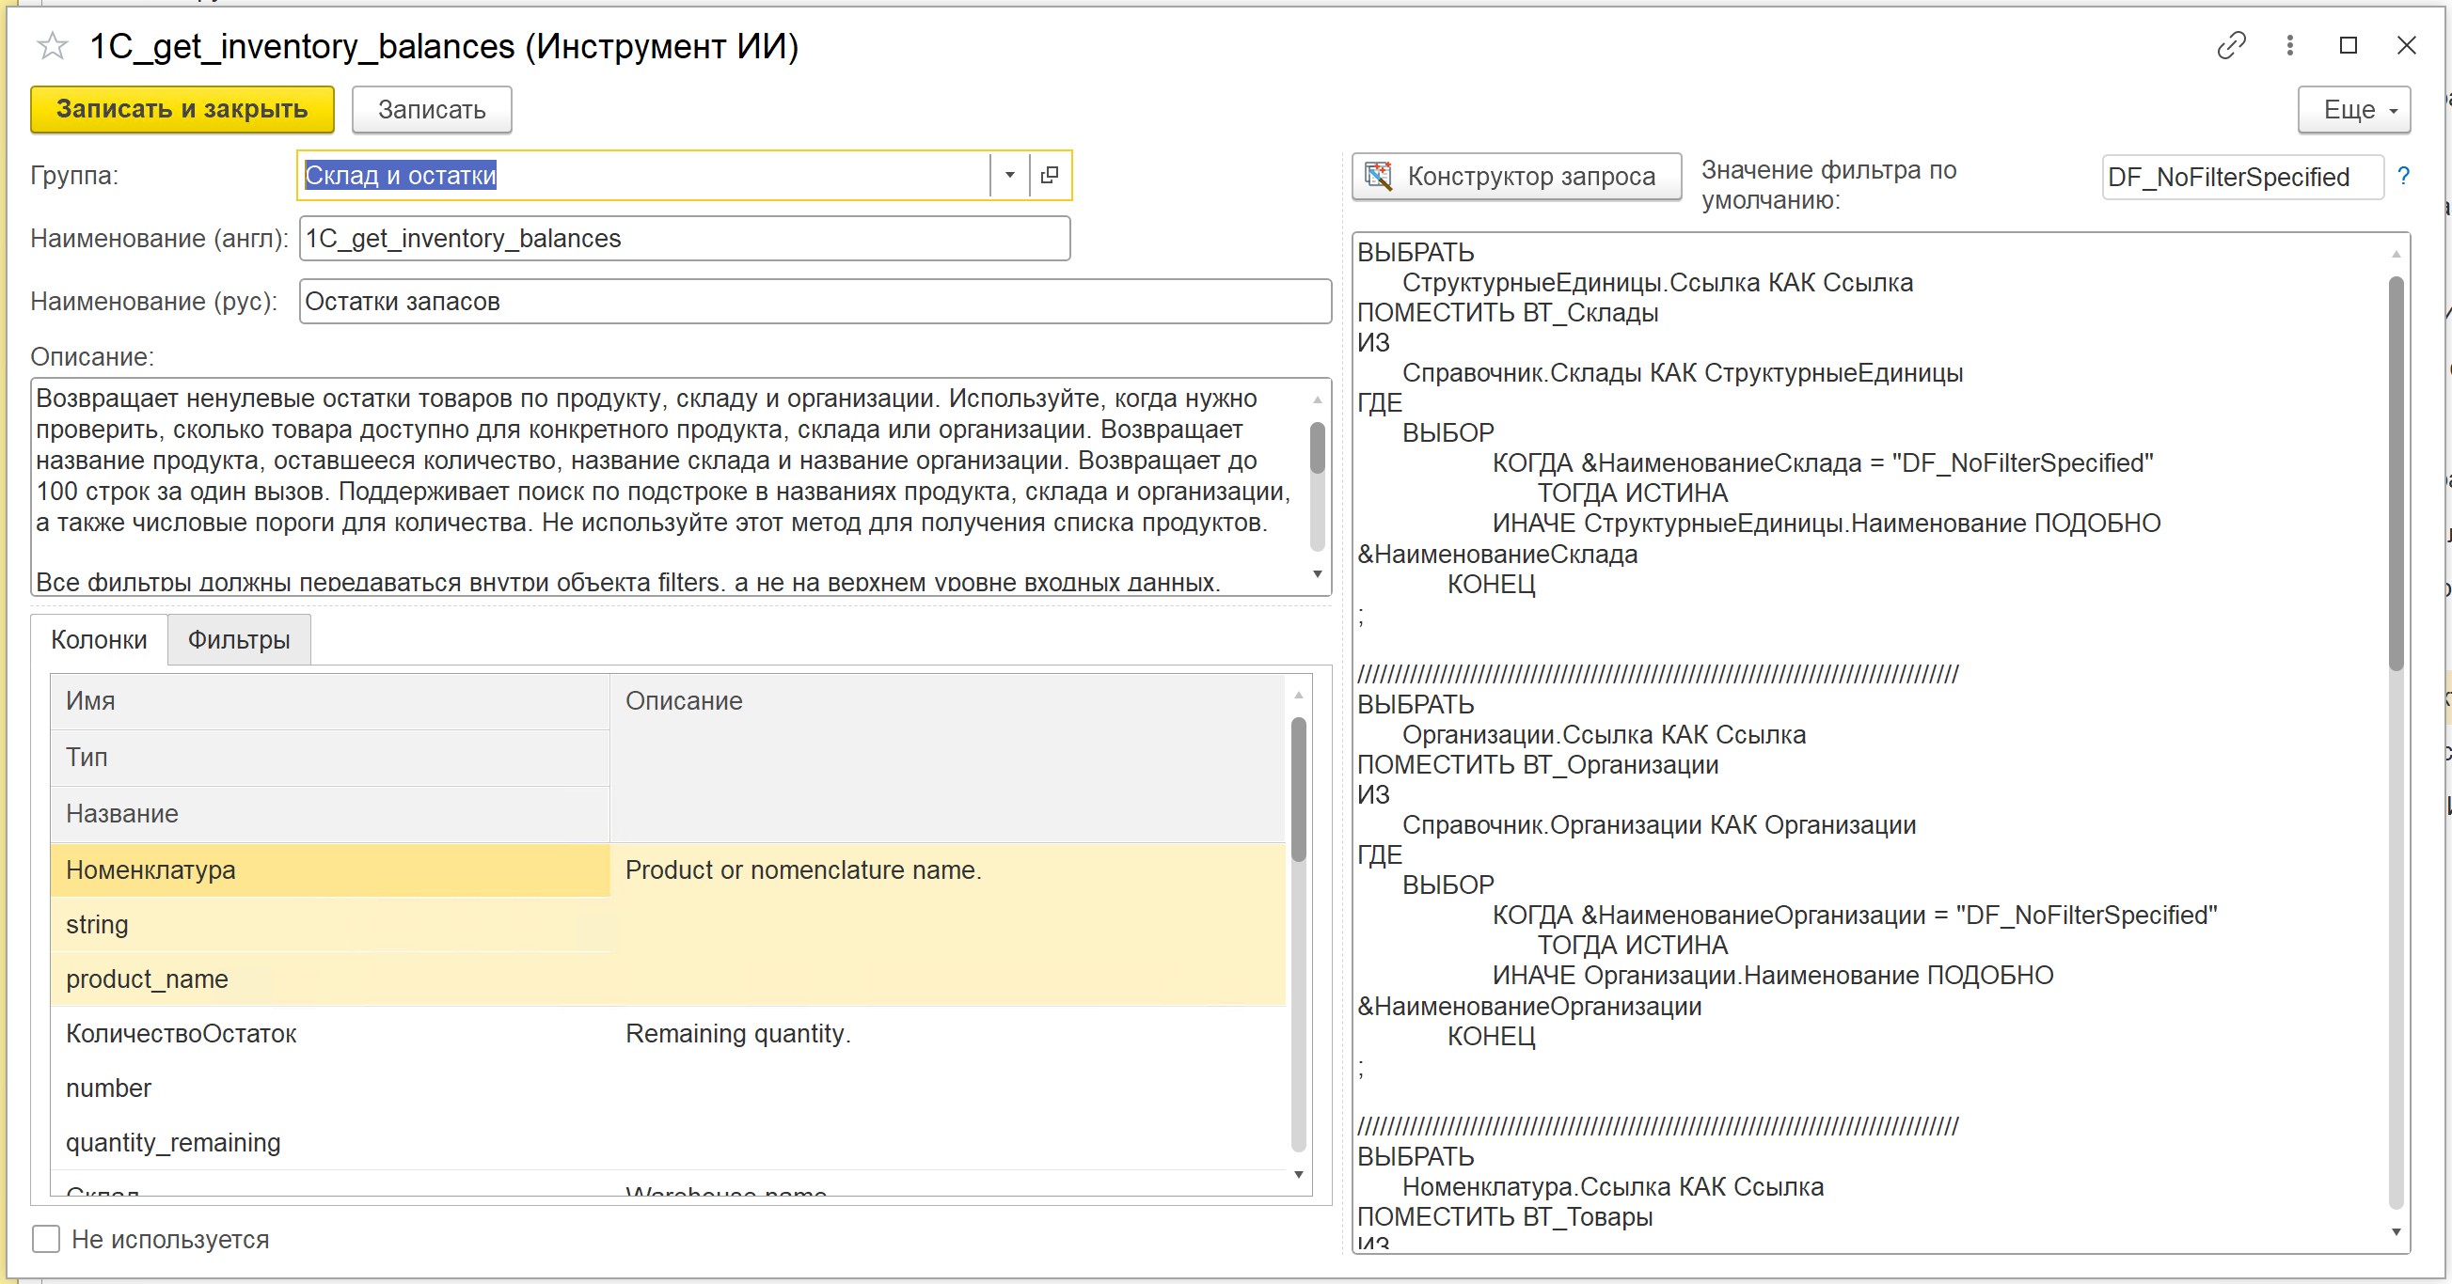The image size is (2452, 1284).
Task: Open the selected group with the open-item icon
Action: 1050,175
